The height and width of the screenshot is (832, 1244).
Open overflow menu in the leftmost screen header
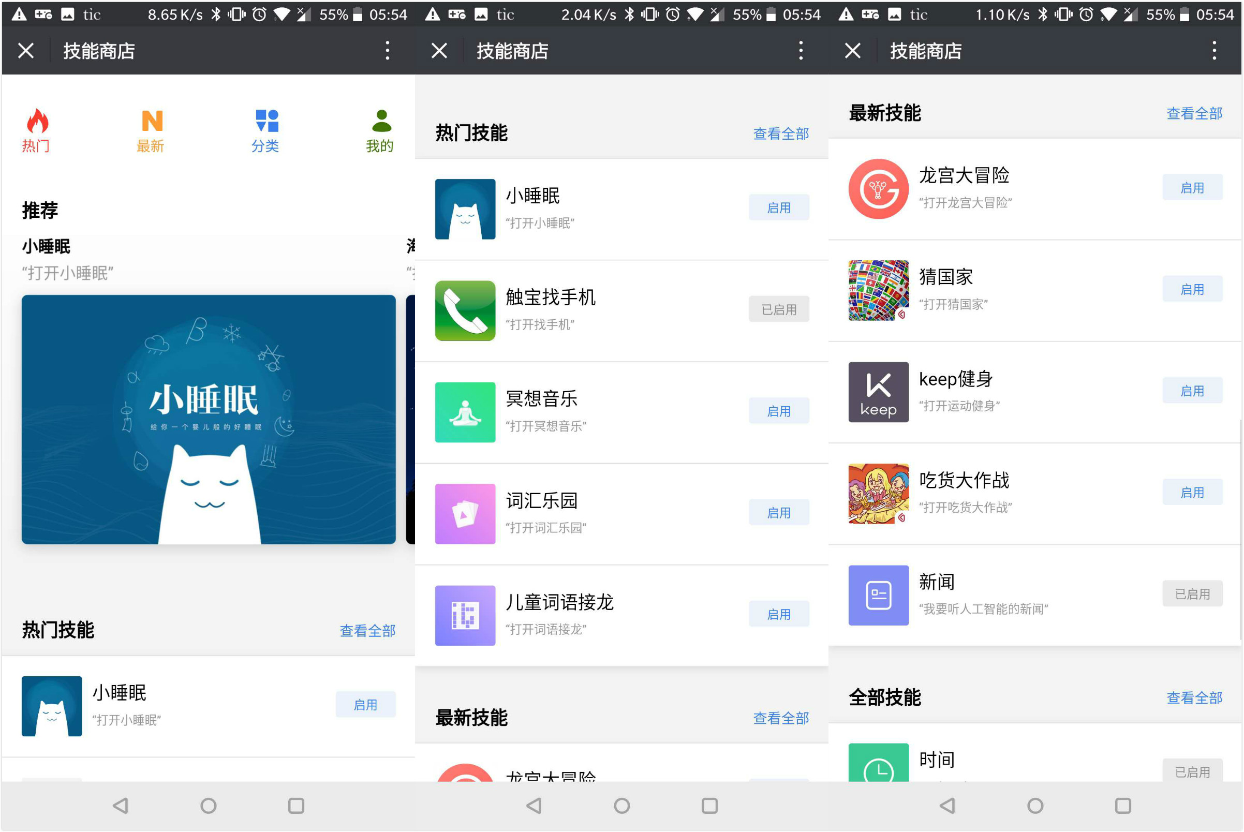(388, 51)
